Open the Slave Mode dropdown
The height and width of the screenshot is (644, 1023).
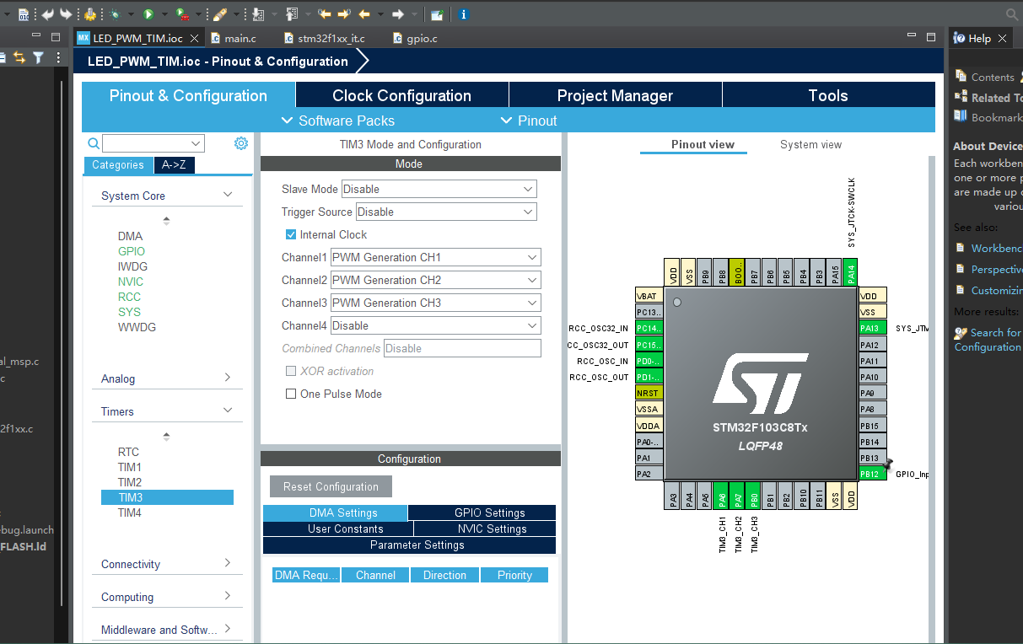pos(439,189)
